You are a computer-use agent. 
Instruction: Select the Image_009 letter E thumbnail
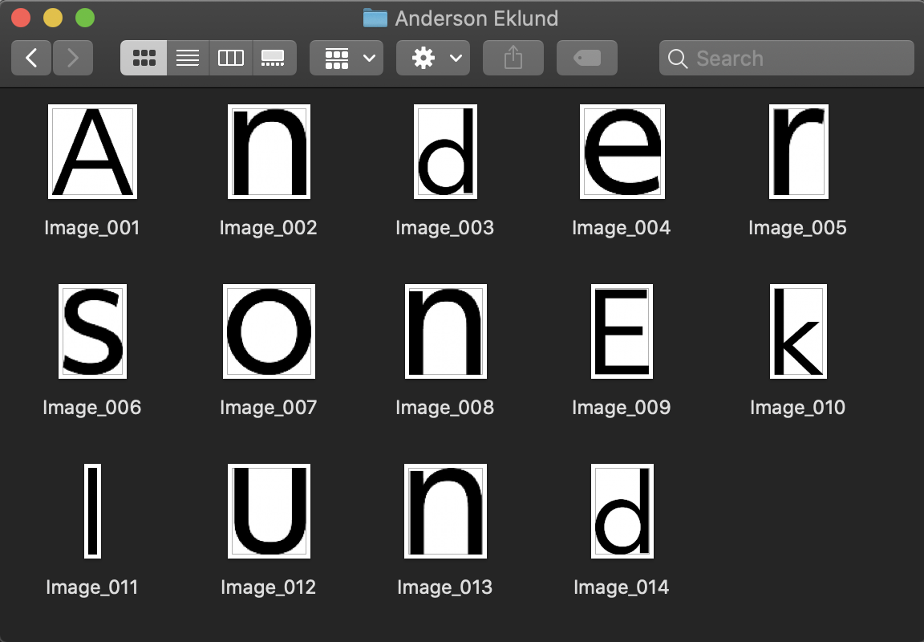click(x=622, y=331)
